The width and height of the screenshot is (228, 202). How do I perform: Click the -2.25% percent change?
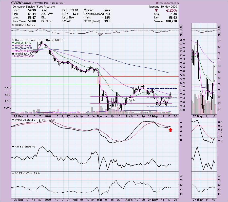pyautogui.click(x=171, y=10)
